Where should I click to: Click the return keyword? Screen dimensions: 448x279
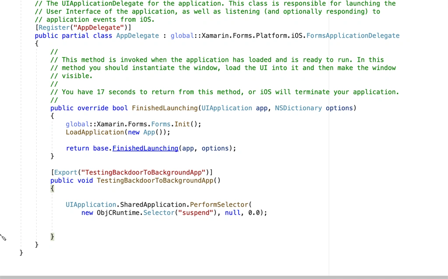(78, 148)
